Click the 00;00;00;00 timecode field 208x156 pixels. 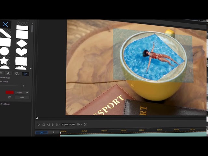(x=68, y=124)
